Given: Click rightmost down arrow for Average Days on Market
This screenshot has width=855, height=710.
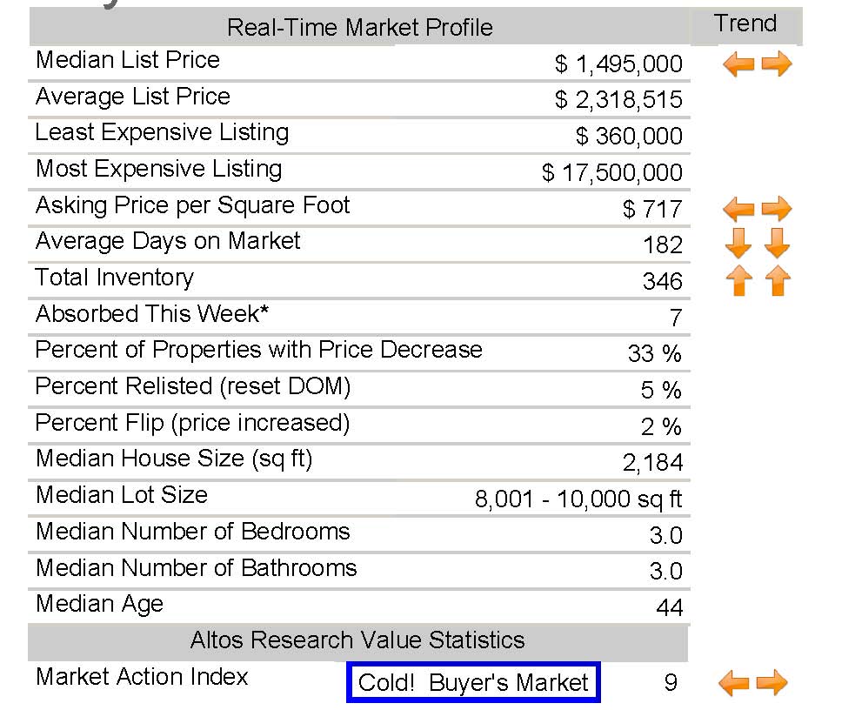Looking at the screenshot, I should [x=777, y=244].
